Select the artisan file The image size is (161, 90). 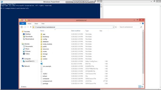[x=45, y=76]
